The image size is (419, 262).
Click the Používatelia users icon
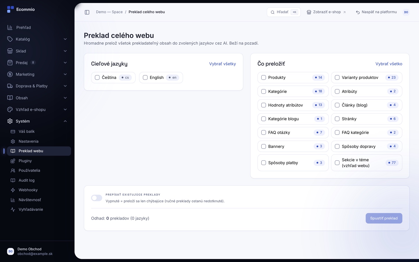tap(13, 171)
